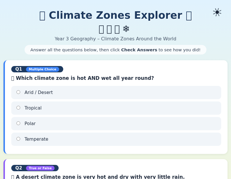Click the Q1 label badge
231x179 pixels.
18,69
